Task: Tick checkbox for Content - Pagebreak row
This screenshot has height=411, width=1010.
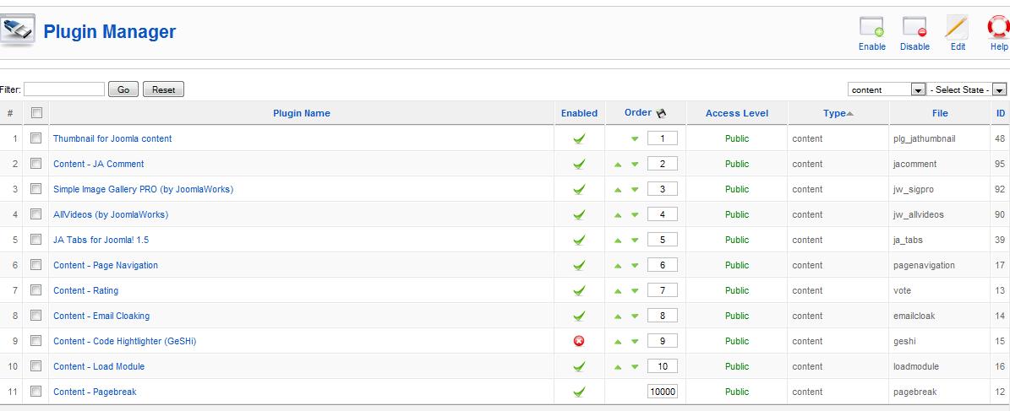Action: (x=36, y=391)
